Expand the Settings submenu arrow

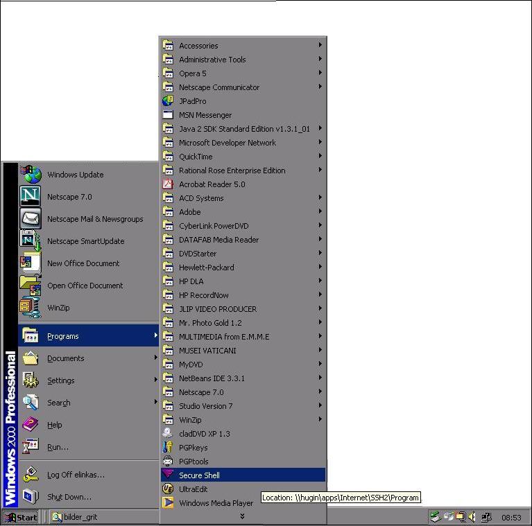pyautogui.click(x=156, y=380)
